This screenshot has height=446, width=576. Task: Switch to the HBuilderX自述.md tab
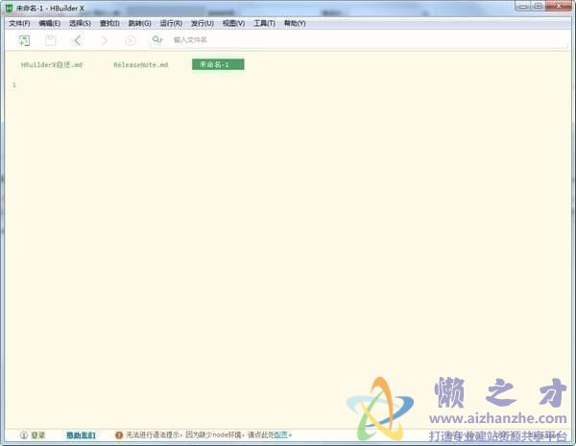pos(52,65)
